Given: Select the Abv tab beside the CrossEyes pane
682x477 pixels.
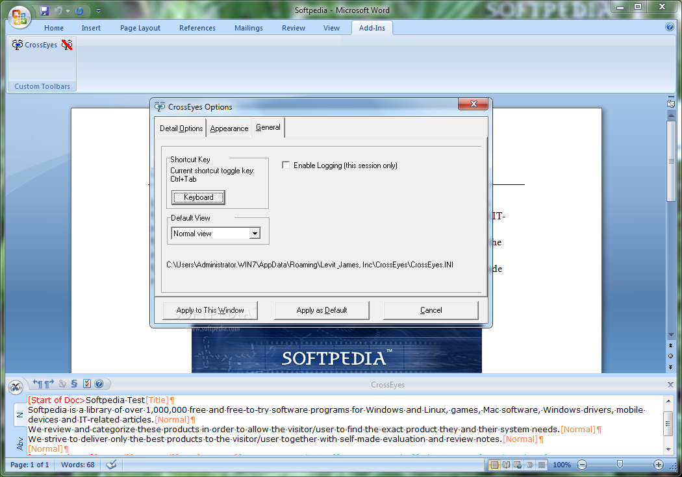Looking at the screenshot, I should pyautogui.click(x=19, y=443).
